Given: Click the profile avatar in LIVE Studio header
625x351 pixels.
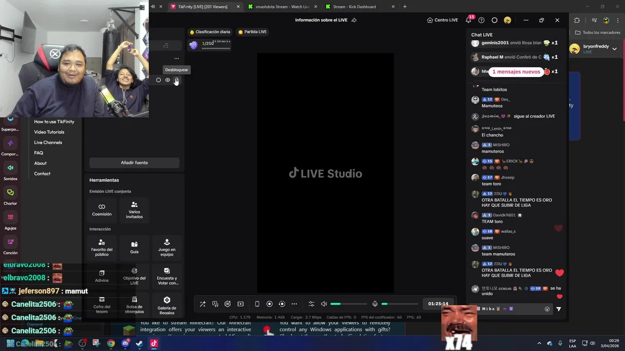Looking at the screenshot, I should point(507,20).
